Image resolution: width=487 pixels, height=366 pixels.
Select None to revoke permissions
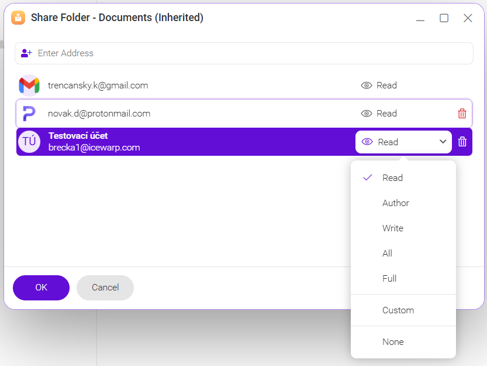tap(393, 341)
